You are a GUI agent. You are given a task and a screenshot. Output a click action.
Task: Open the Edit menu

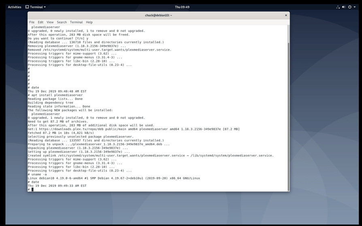(40, 22)
